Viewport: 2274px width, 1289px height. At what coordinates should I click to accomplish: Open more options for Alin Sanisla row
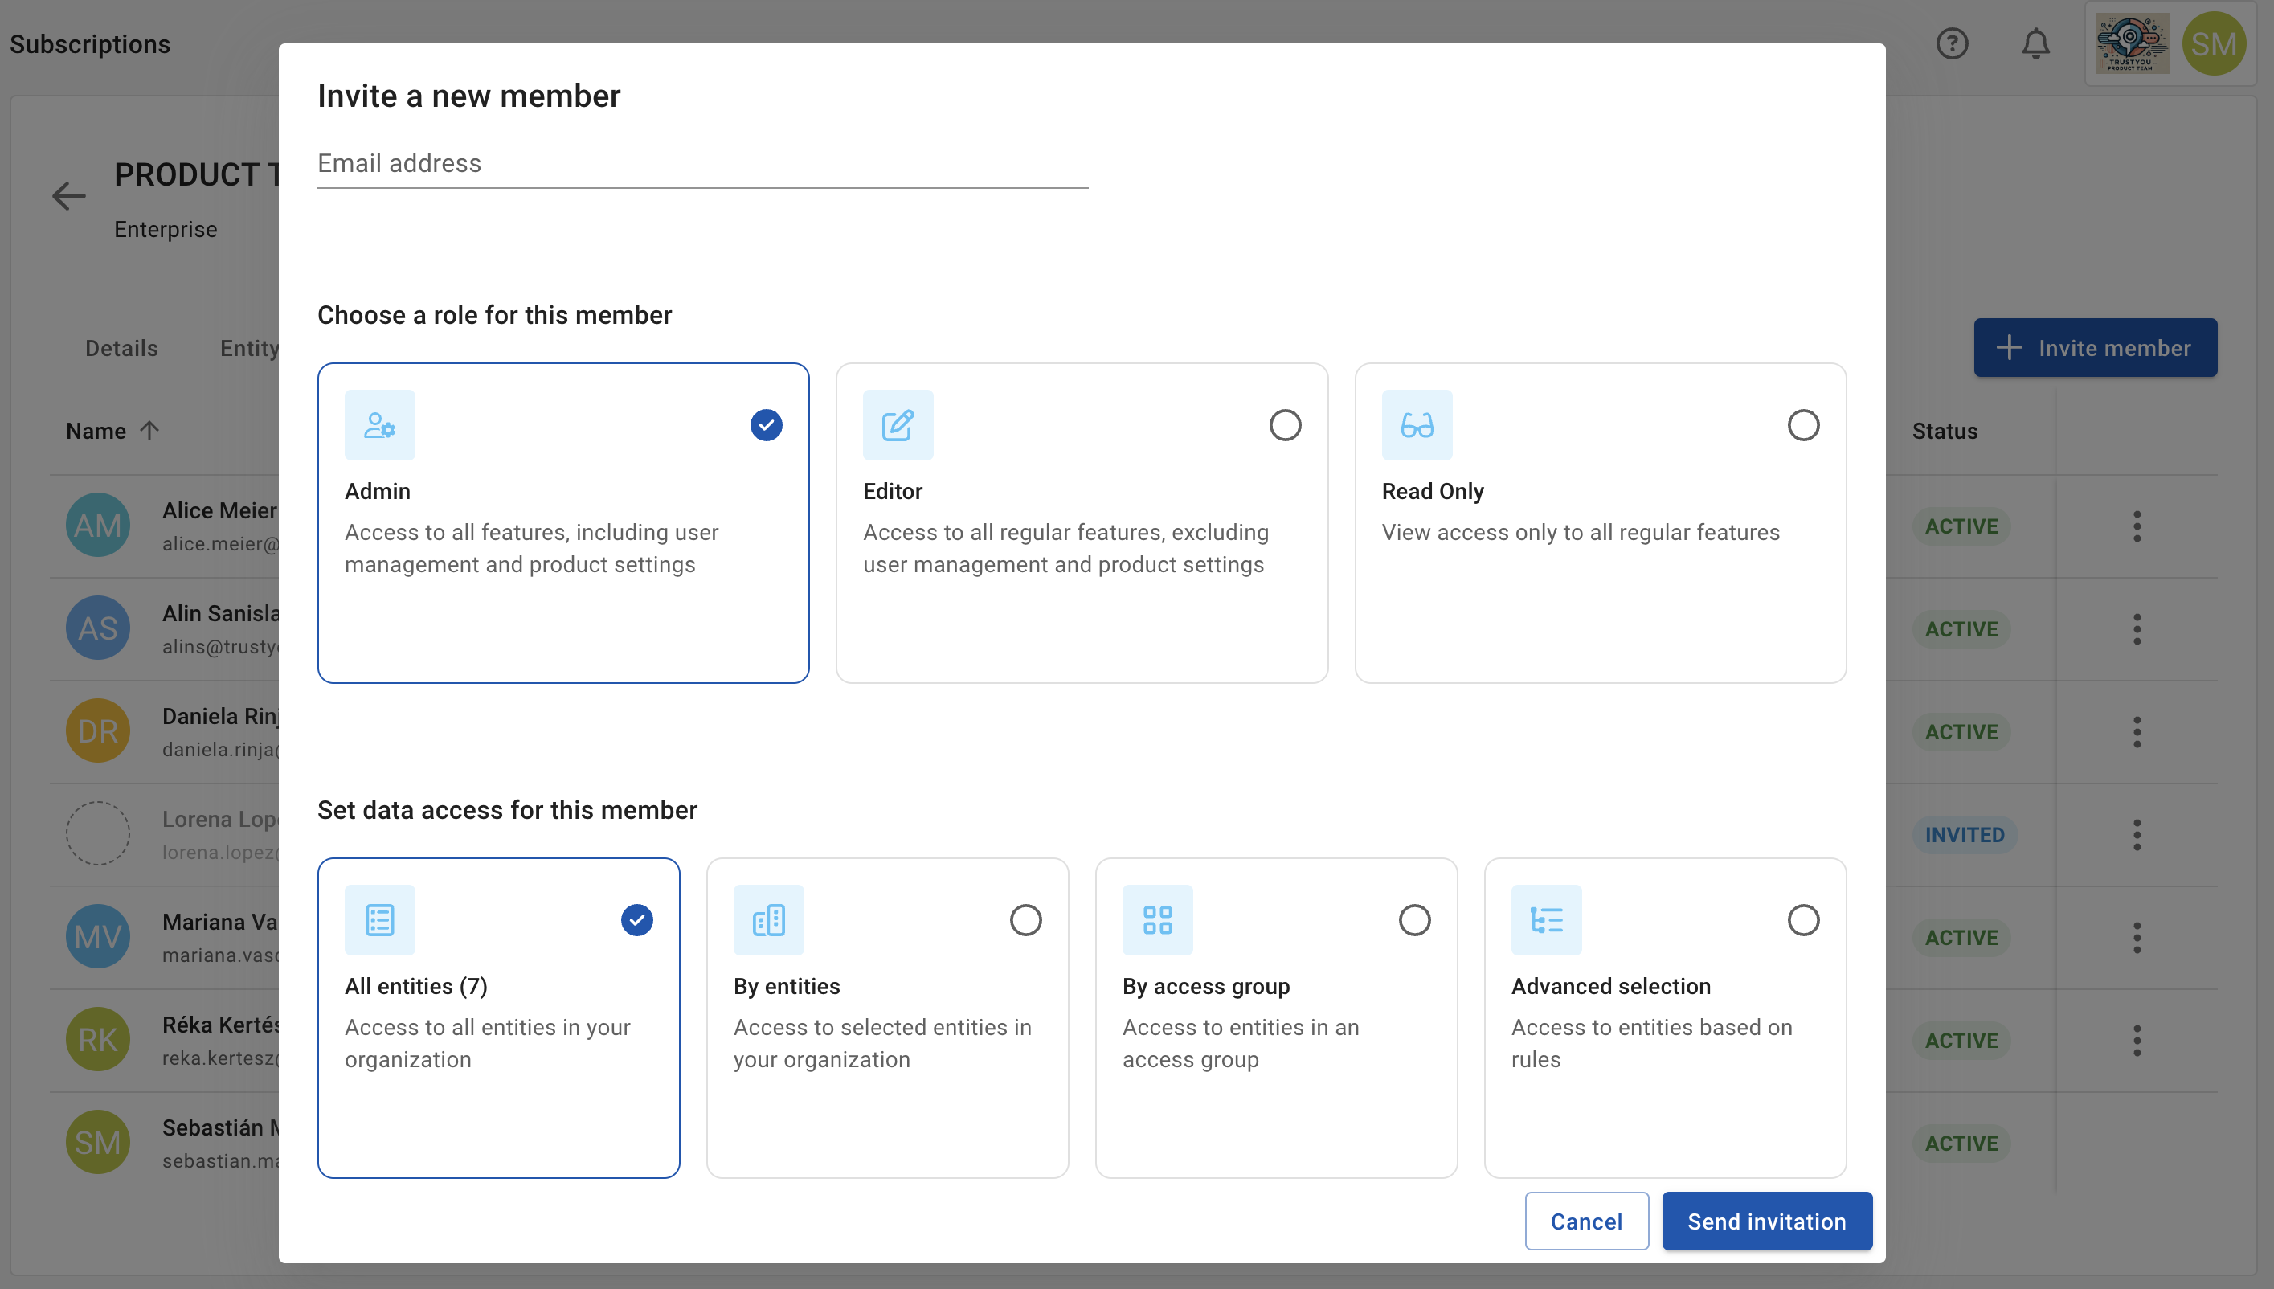[2137, 628]
